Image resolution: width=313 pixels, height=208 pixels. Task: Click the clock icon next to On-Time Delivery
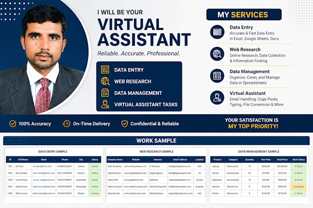pyautogui.click(x=66, y=124)
